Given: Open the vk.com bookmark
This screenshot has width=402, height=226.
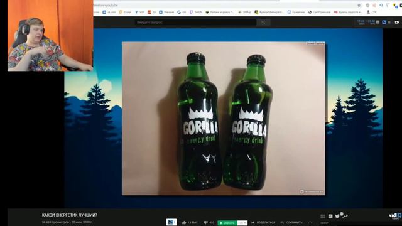Looking at the screenshot, I should coord(109,12).
